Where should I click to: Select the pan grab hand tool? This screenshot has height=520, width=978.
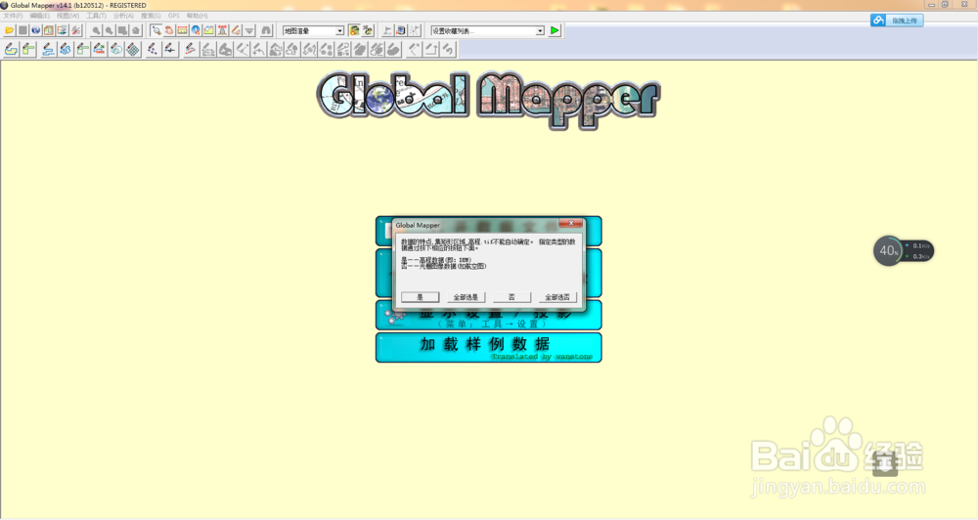(x=169, y=30)
